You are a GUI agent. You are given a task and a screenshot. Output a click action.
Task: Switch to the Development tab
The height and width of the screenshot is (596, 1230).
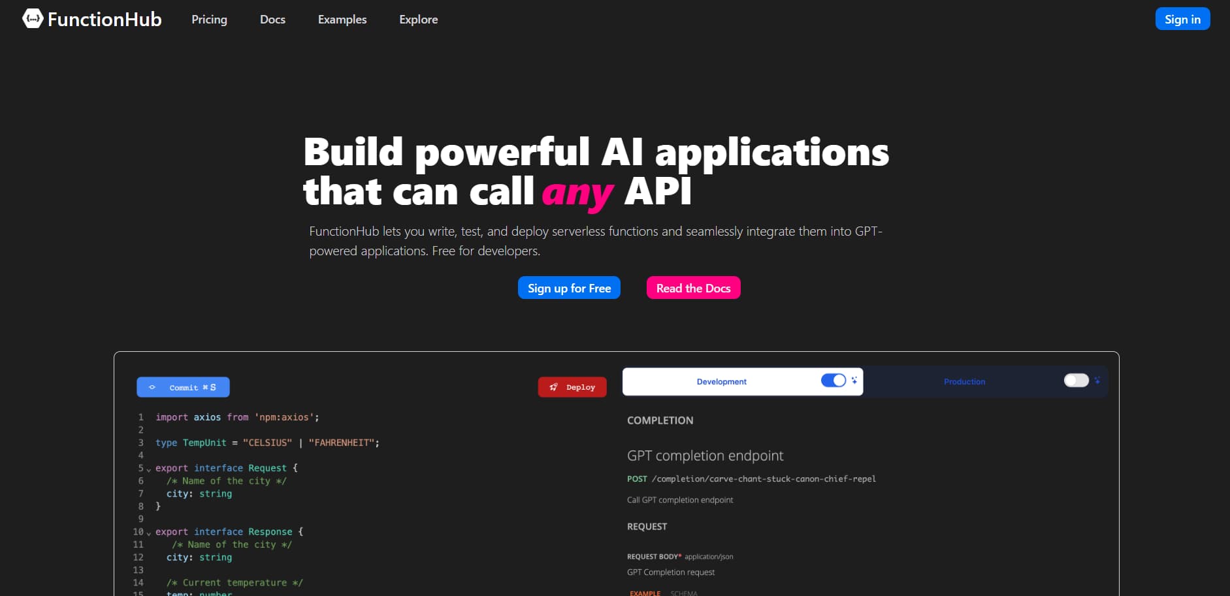[x=743, y=382]
